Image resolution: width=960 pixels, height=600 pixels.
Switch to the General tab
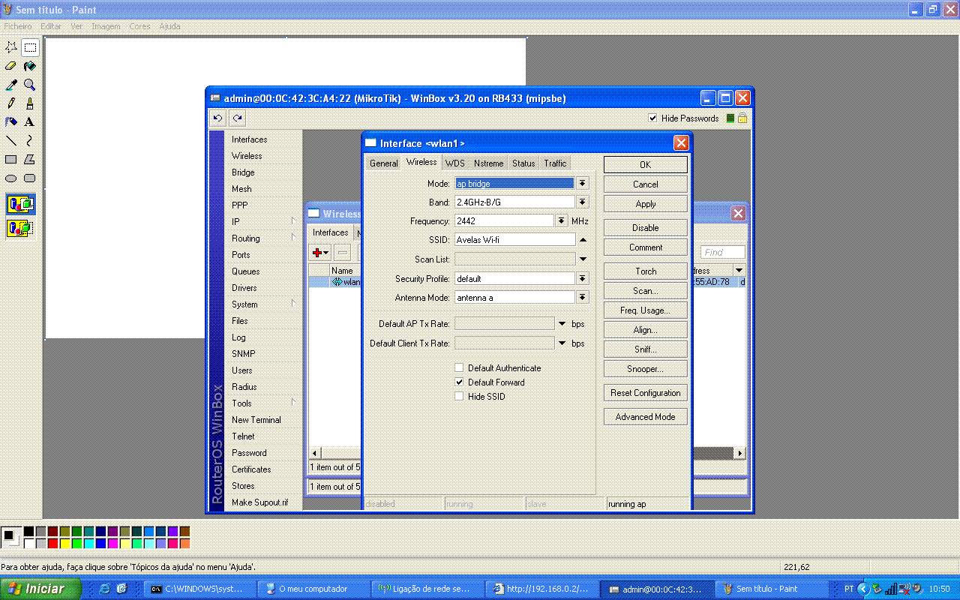[384, 163]
